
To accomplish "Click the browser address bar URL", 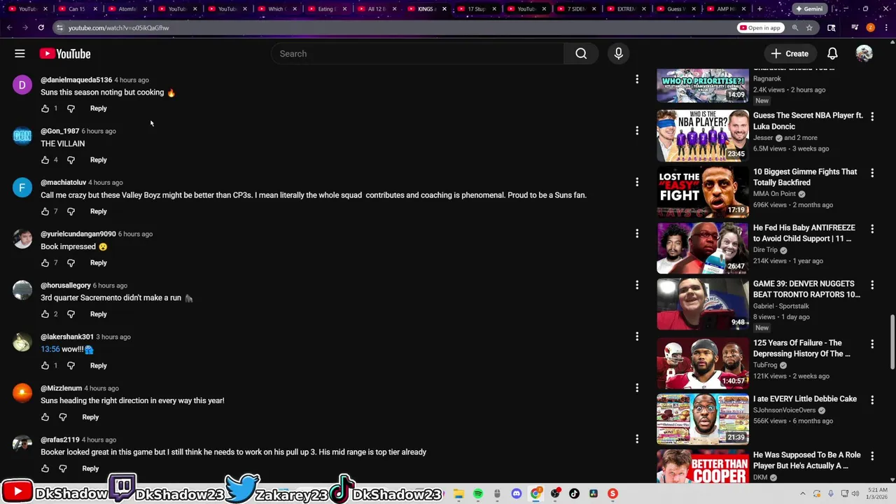I will [x=118, y=28].
